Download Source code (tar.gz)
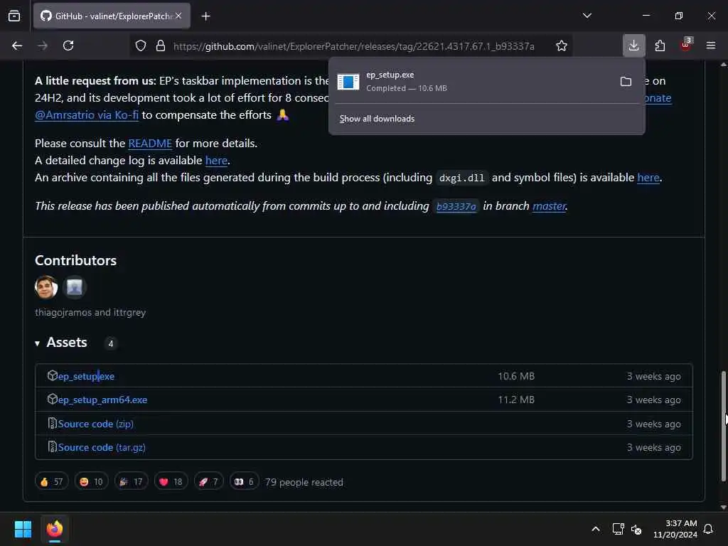Viewport: 728px width, 546px height. (x=102, y=448)
